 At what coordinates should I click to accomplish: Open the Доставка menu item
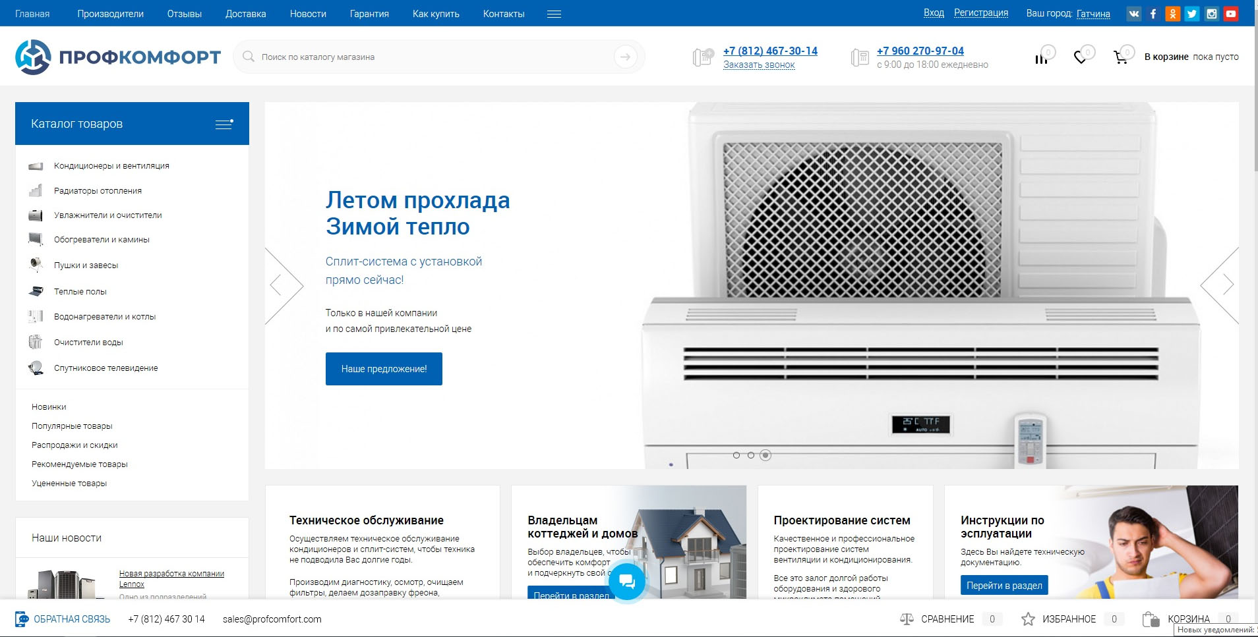pos(246,14)
